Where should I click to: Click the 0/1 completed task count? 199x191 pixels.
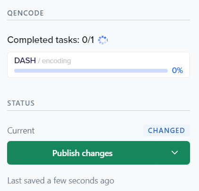click(88, 40)
